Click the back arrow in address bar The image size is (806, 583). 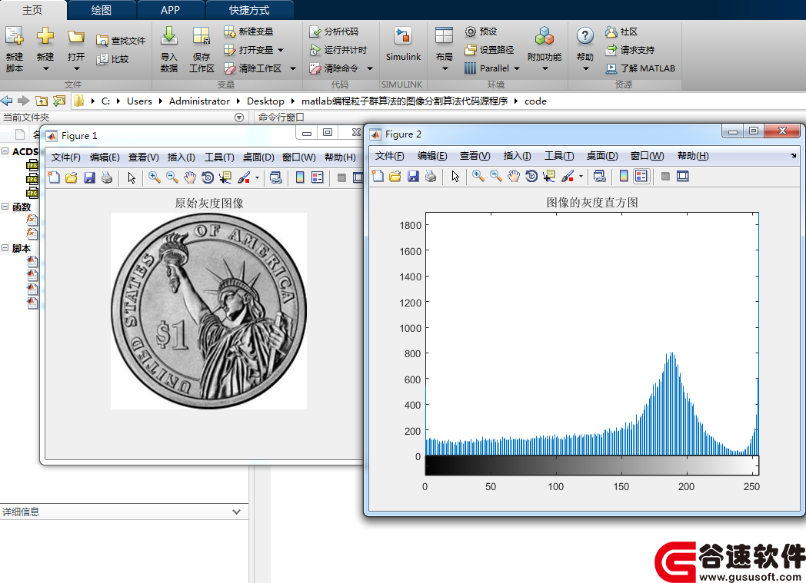coord(7,101)
